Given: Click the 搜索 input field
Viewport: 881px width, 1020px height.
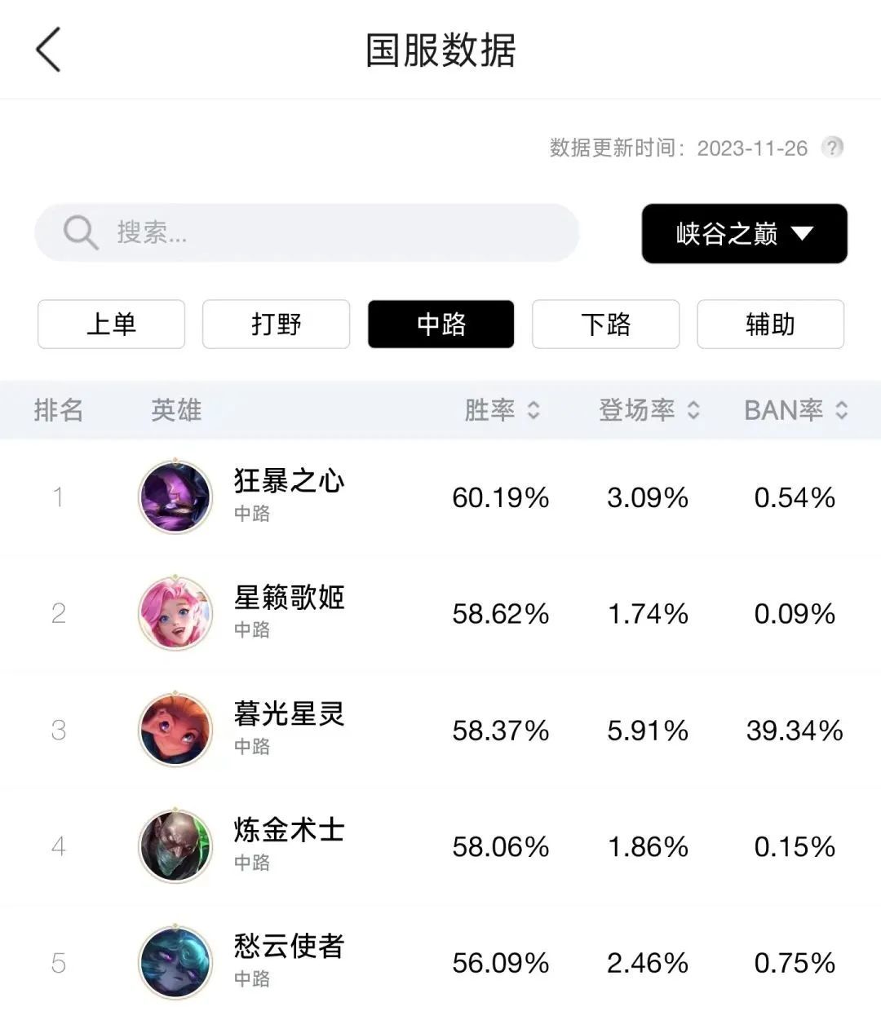Looking at the screenshot, I should click(x=307, y=232).
